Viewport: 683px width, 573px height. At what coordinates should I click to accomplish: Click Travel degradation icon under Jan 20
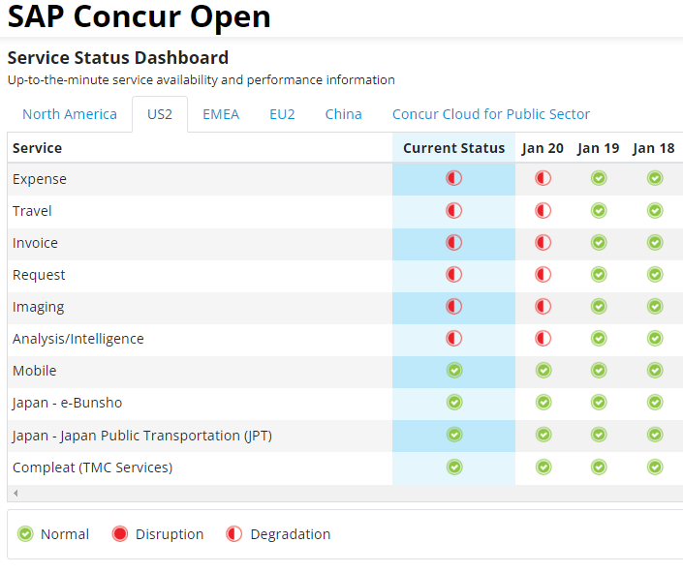tap(543, 211)
